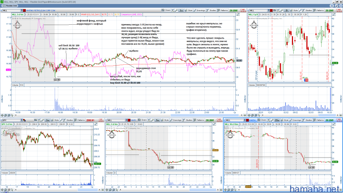Switch chart mode icon in SPY chart header

point(96,124)
